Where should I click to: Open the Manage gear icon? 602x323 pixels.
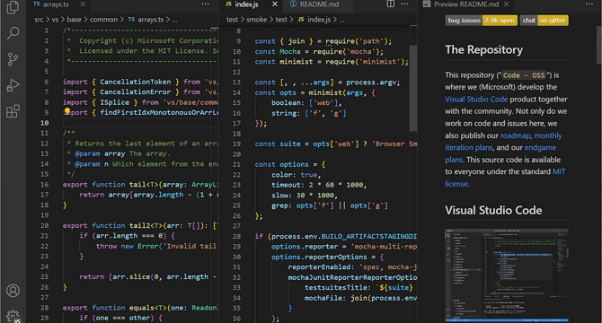coord(13,316)
